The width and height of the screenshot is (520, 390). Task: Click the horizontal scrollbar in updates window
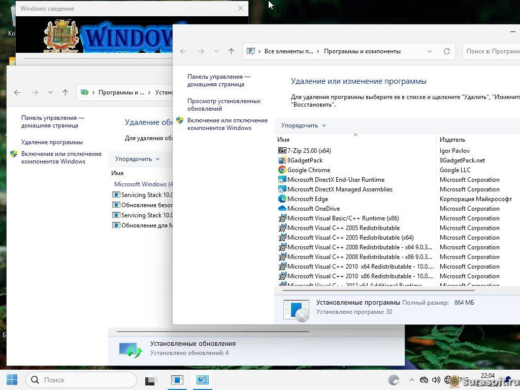(213, 331)
